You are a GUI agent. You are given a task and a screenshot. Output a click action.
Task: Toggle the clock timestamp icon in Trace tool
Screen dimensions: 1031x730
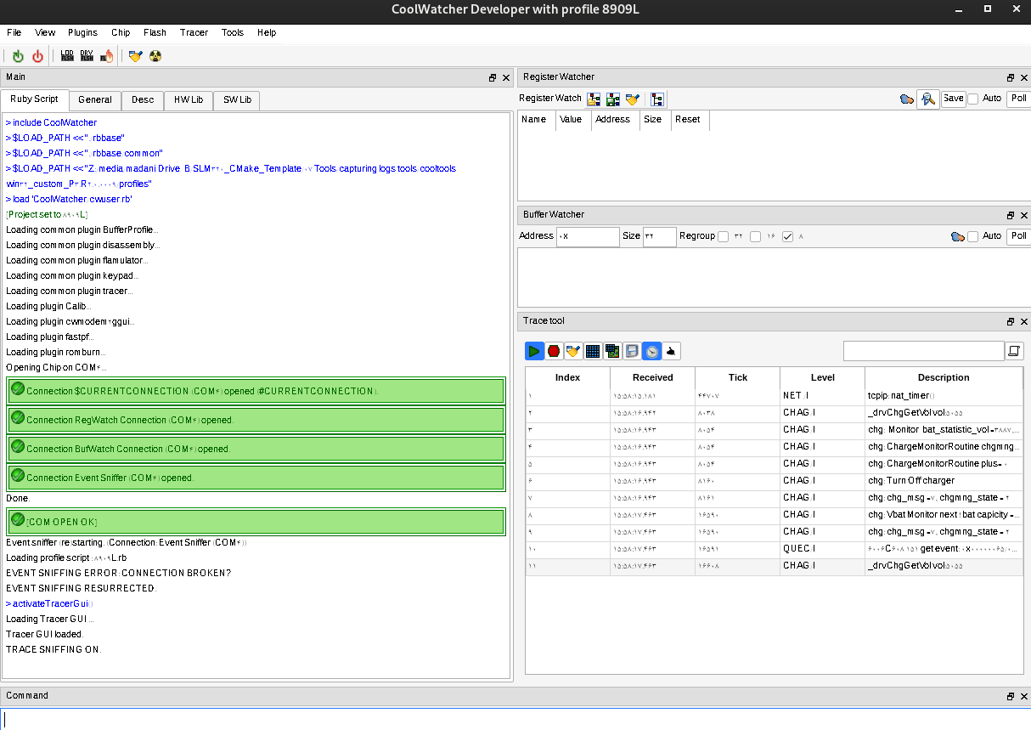(651, 350)
